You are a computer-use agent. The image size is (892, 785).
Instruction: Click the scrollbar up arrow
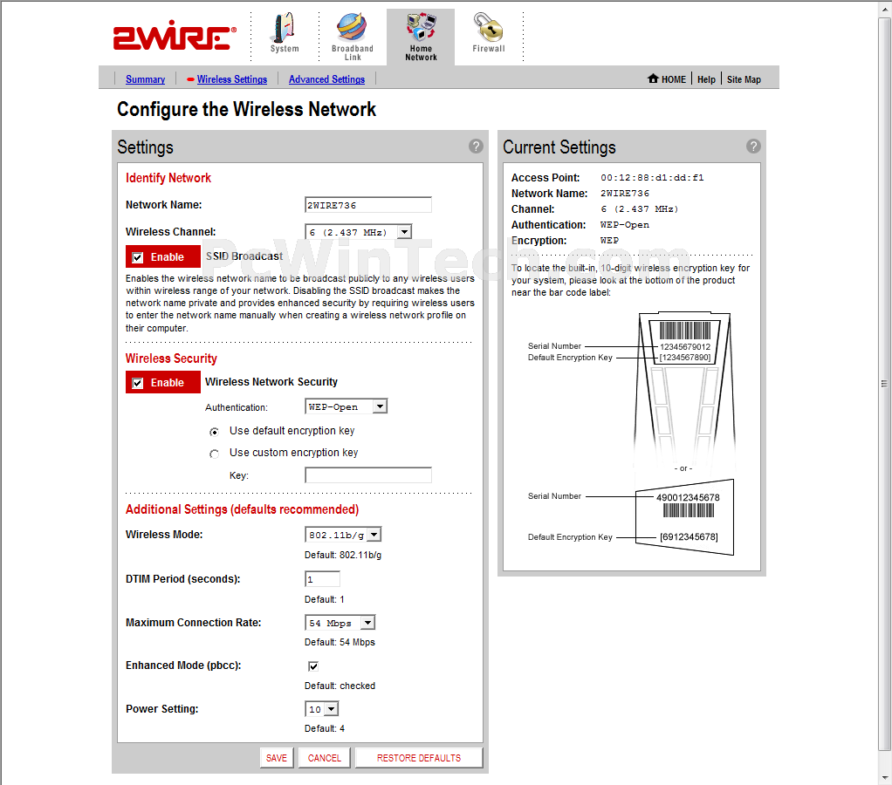[x=885, y=10]
